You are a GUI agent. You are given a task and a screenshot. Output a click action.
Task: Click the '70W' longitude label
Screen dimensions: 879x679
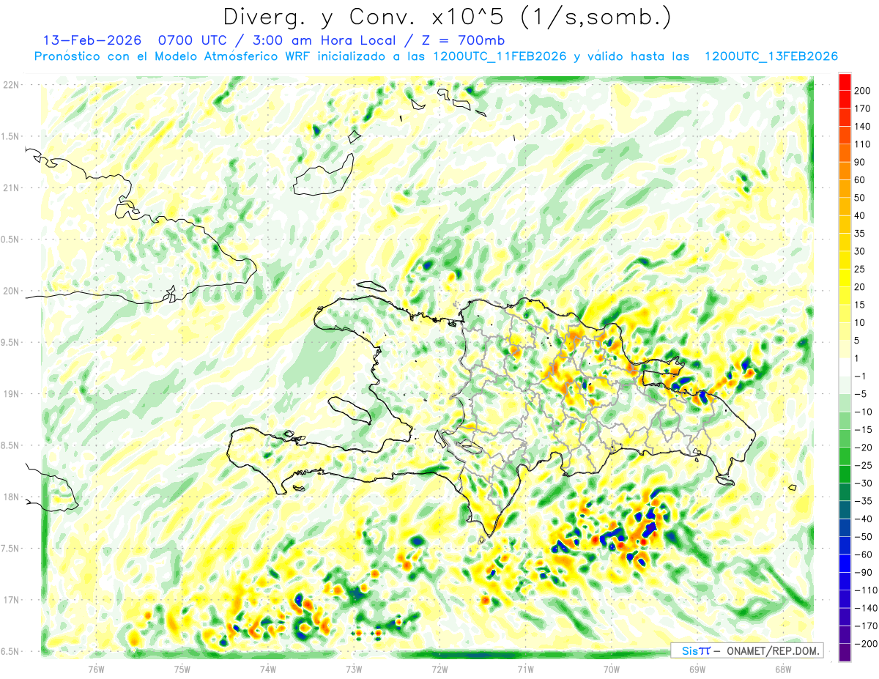(612, 669)
